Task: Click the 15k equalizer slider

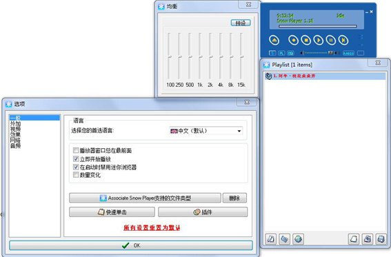Action: (x=241, y=56)
